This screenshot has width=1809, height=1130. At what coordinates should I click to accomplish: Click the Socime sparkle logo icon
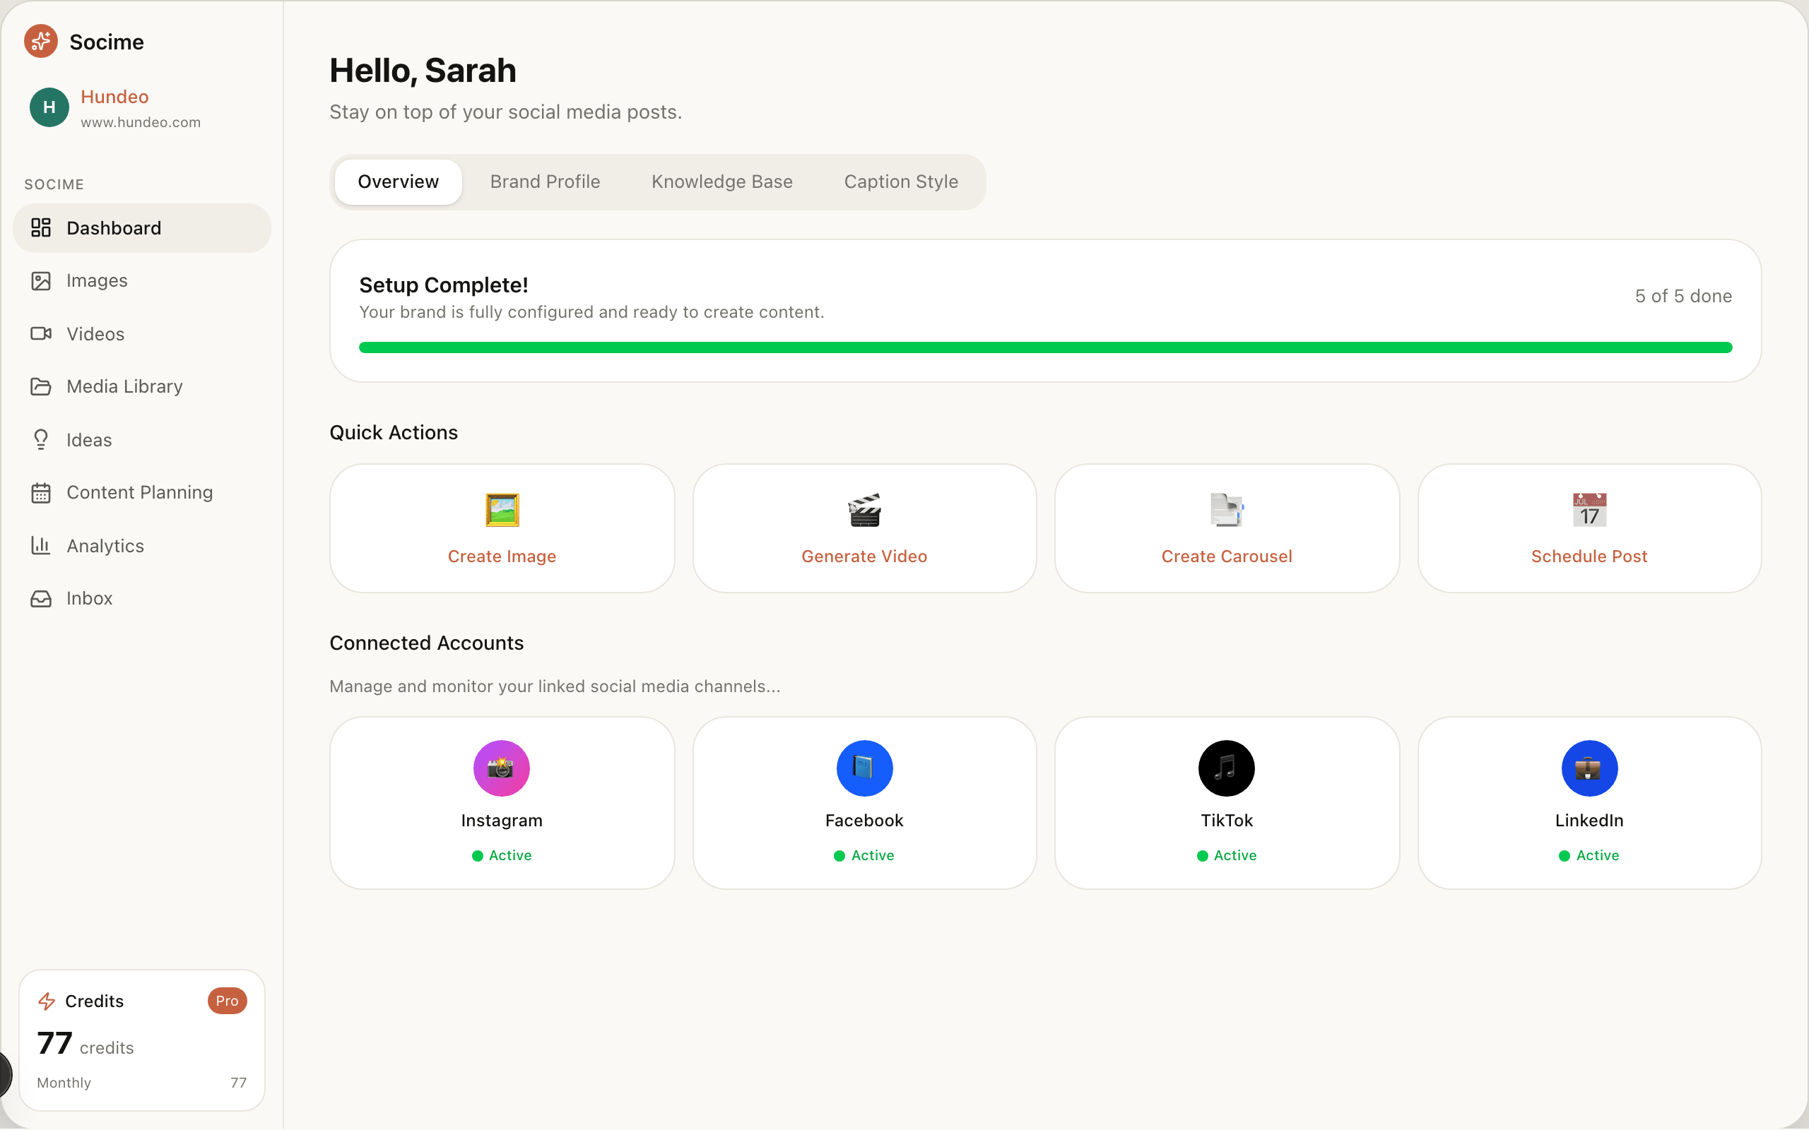[40, 41]
